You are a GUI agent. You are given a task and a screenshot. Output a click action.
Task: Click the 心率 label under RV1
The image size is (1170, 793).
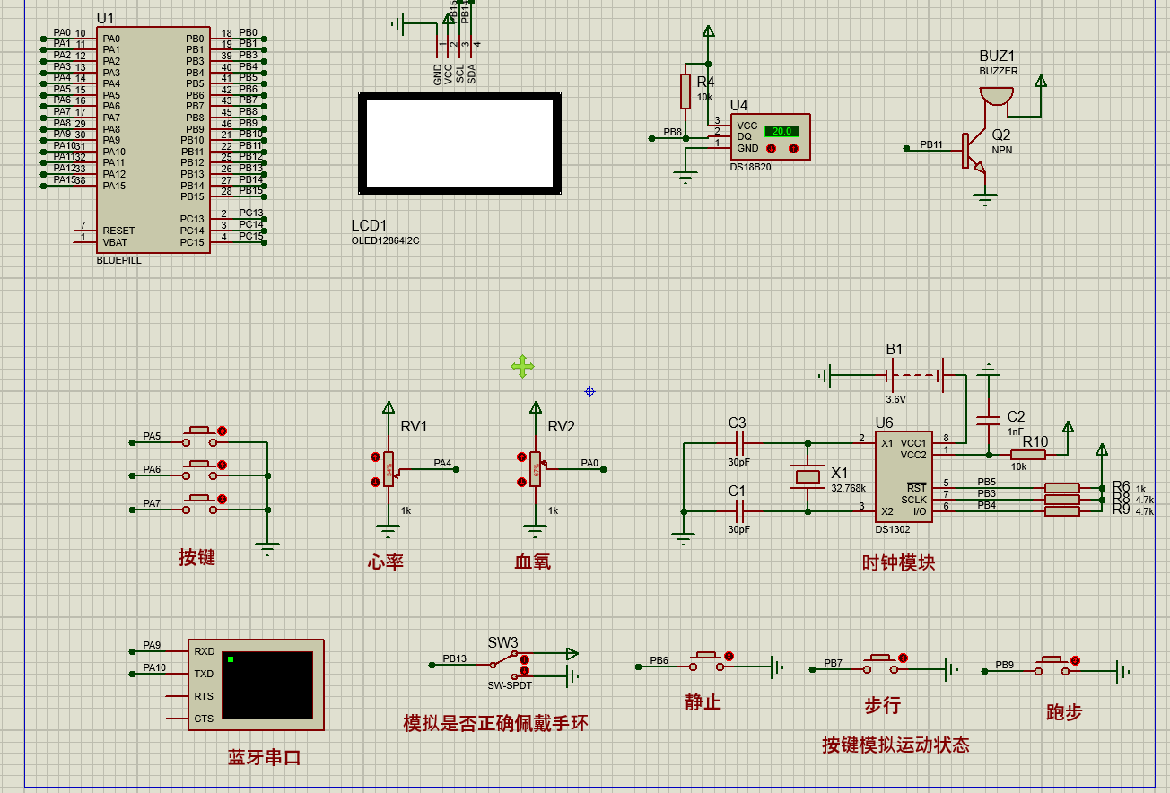(x=385, y=562)
